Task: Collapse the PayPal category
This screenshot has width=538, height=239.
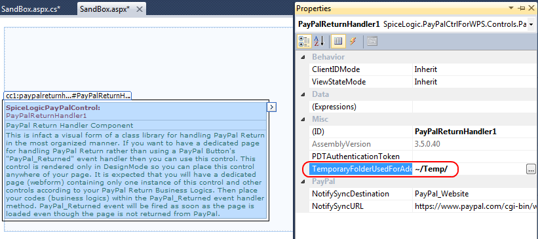Action: [x=303, y=181]
